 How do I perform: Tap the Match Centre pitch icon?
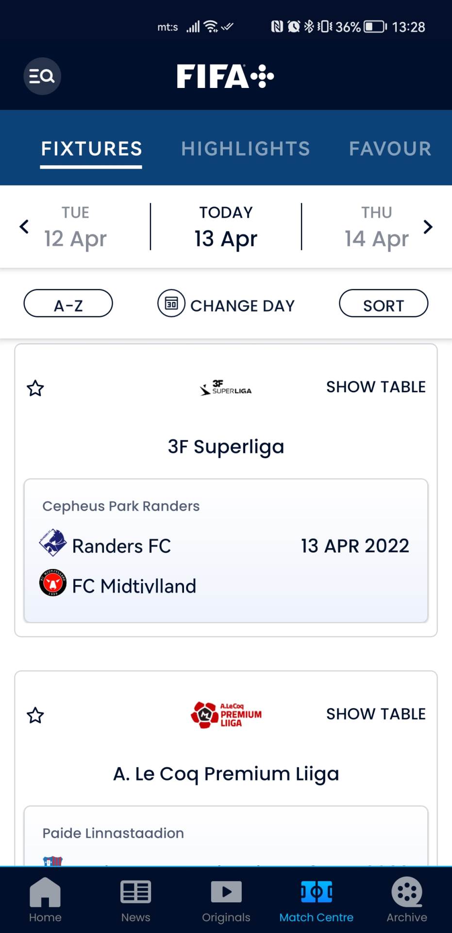(317, 892)
